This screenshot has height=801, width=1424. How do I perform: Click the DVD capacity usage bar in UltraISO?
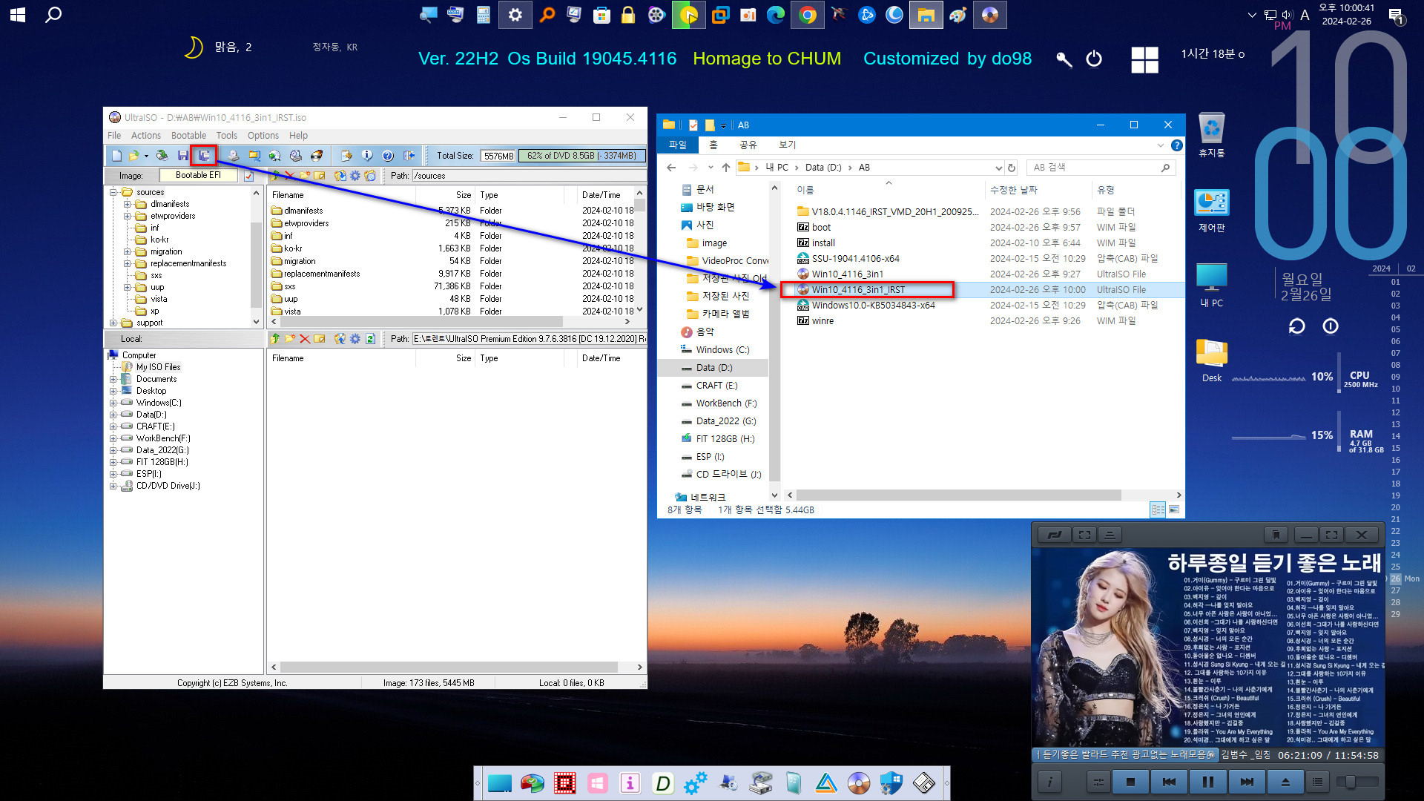pos(582,156)
